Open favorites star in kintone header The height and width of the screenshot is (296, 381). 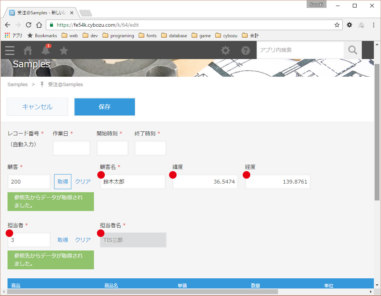(x=63, y=50)
